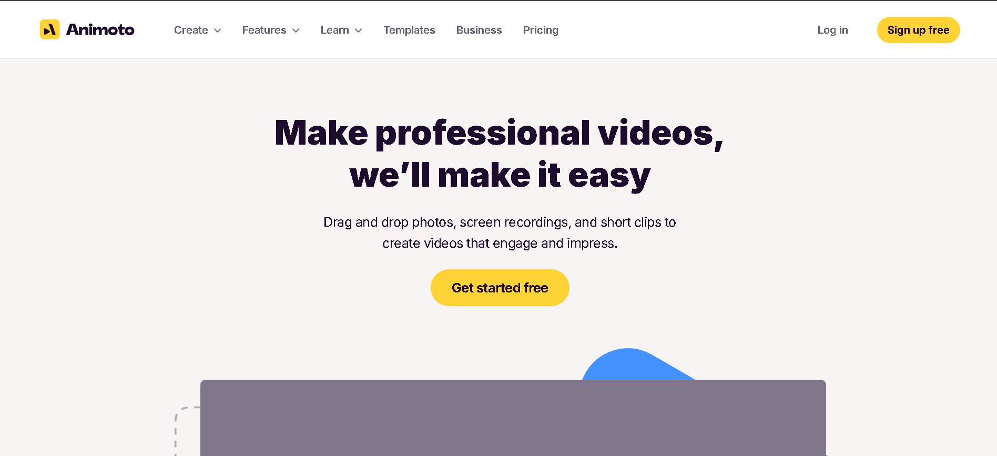Click the yellow Animoto logo icon
The image size is (997, 456).
tap(50, 29)
